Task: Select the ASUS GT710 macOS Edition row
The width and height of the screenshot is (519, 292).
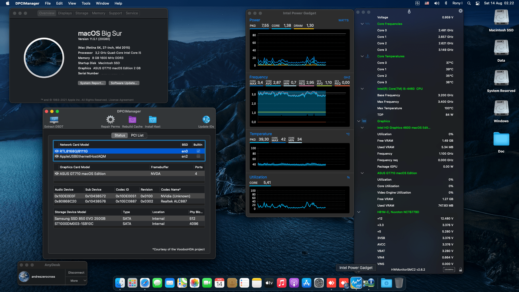Action: (x=129, y=174)
